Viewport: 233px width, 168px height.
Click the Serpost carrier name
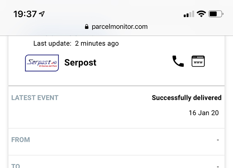[x=80, y=62]
